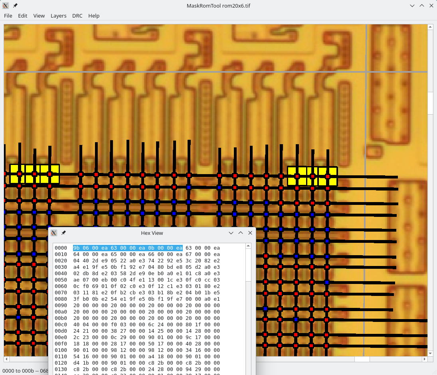
Task: Open the Help menu
Action: [x=94, y=16]
